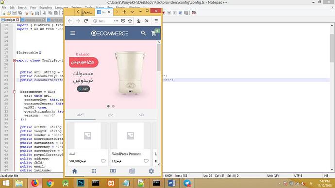Select the first banner slide dot
Image resolution: width=335 pixels, height=188 pixels.
click(x=108, y=106)
